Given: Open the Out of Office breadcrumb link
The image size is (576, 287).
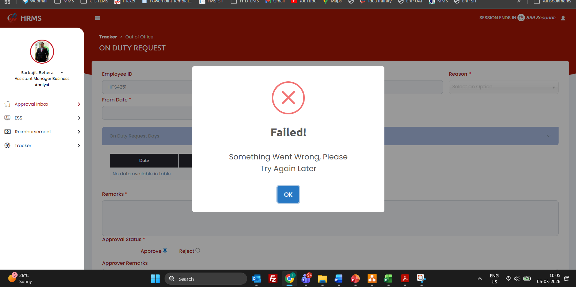Looking at the screenshot, I should (x=139, y=37).
